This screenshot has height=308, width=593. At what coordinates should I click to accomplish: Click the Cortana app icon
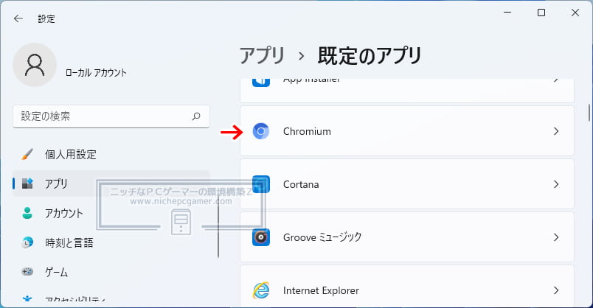261,184
